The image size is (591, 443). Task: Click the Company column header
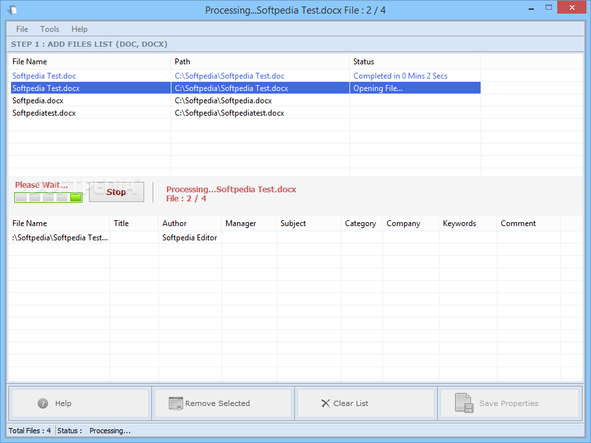411,223
